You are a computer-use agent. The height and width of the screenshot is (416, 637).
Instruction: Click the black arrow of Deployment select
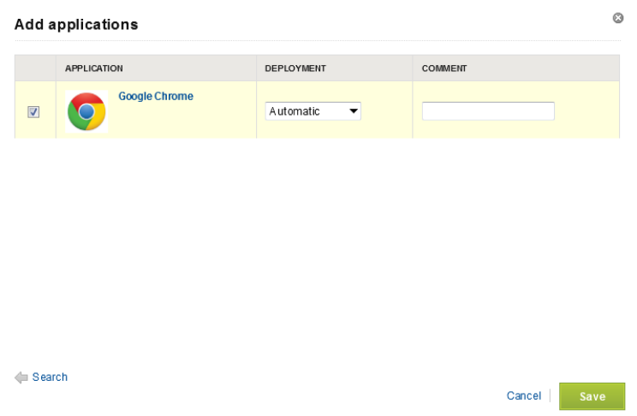(x=353, y=111)
